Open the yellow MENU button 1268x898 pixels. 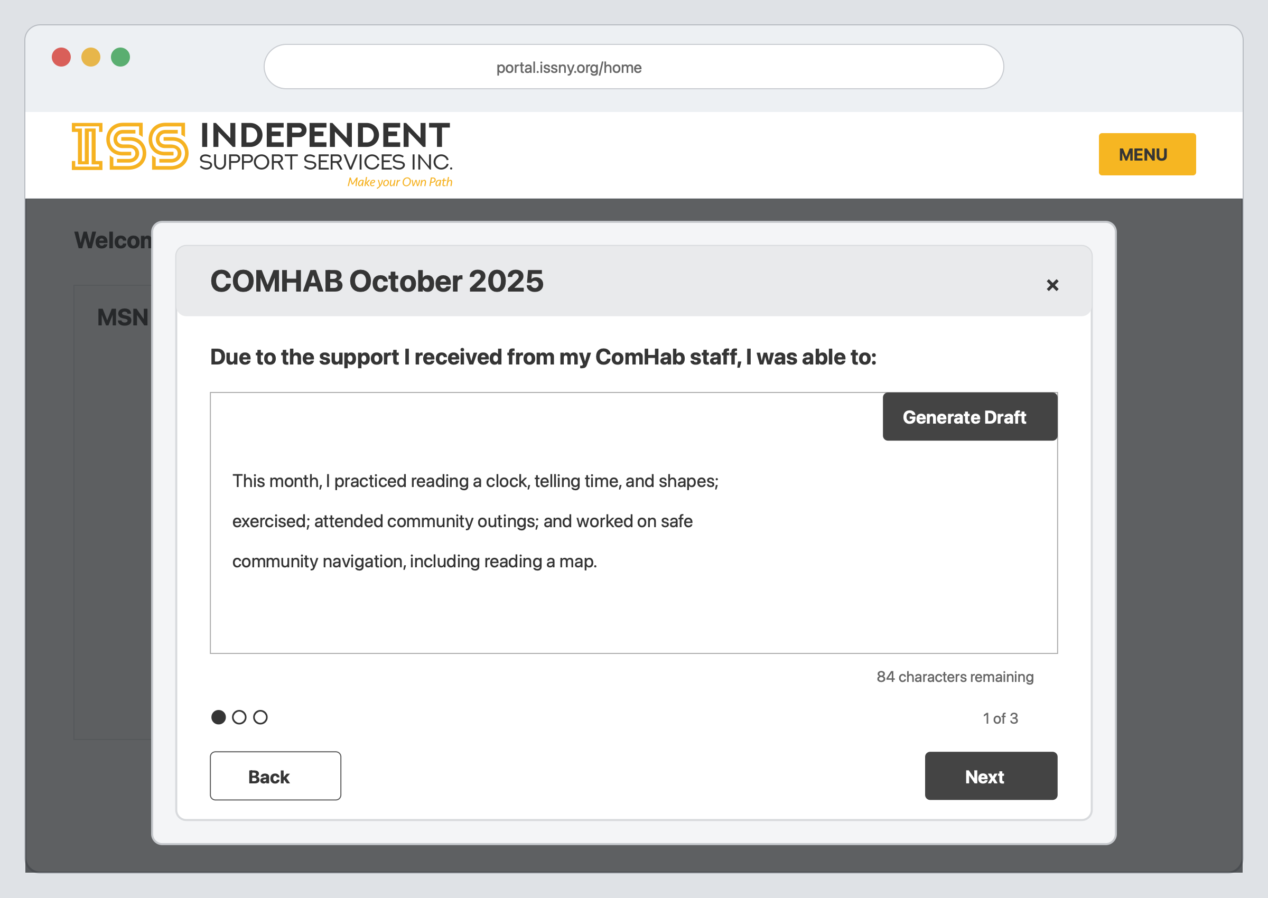point(1147,154)
